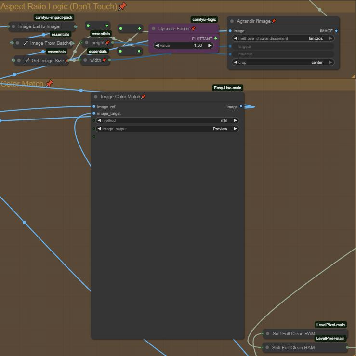Click the image output socket of Image Color Match
Image resolution: width=356 pixels, height=356 pixels.
pyautogui.click(x=241, y=107)
